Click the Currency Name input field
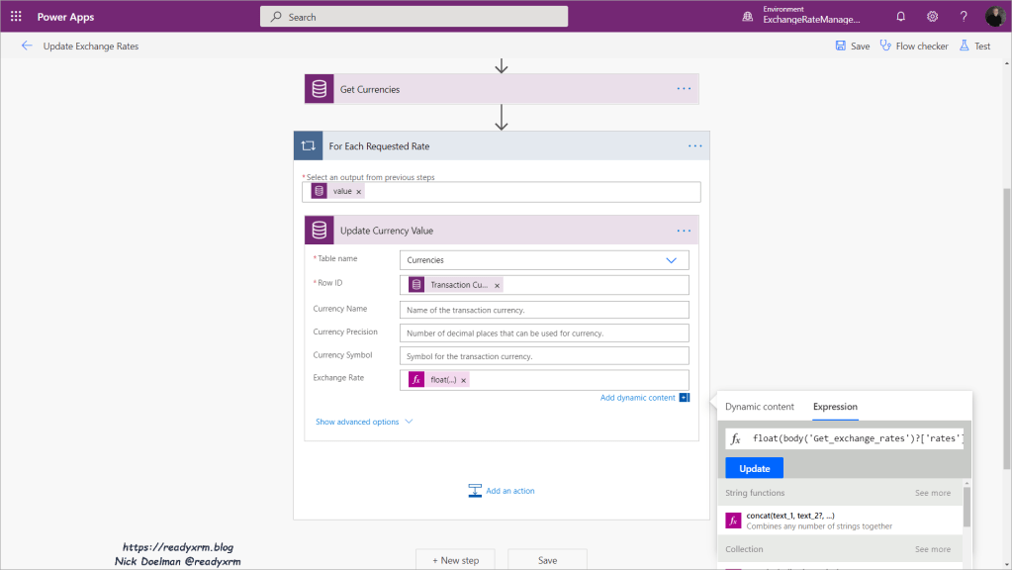 pos(543,310)
